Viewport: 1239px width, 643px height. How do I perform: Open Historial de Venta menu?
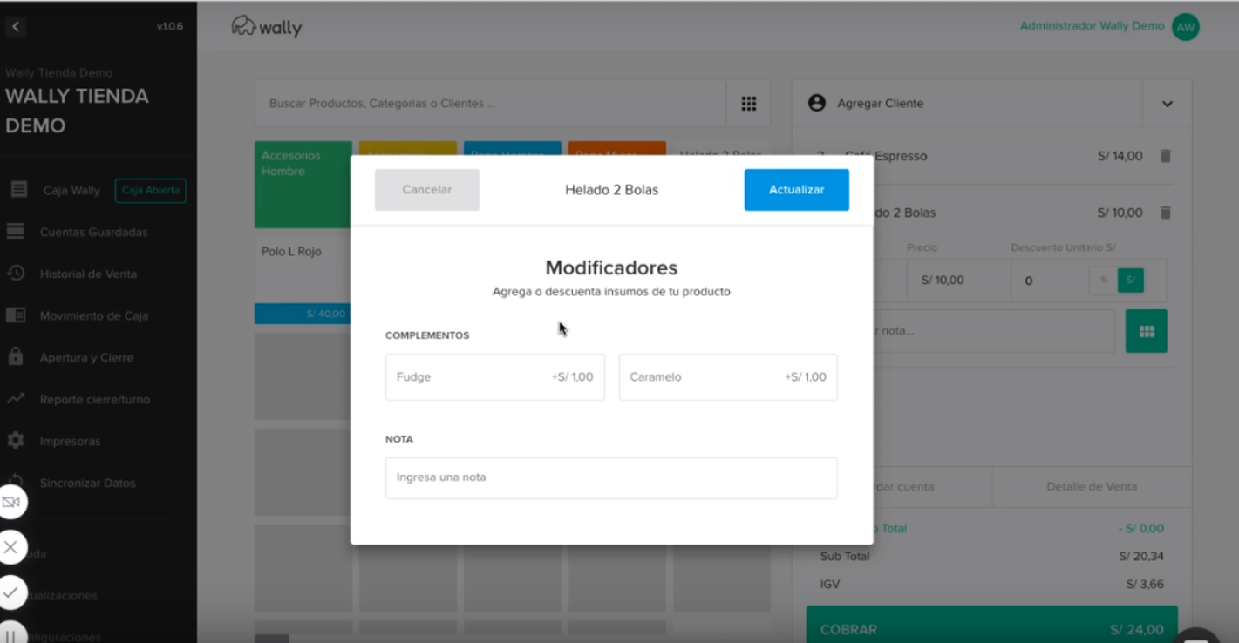87,274
